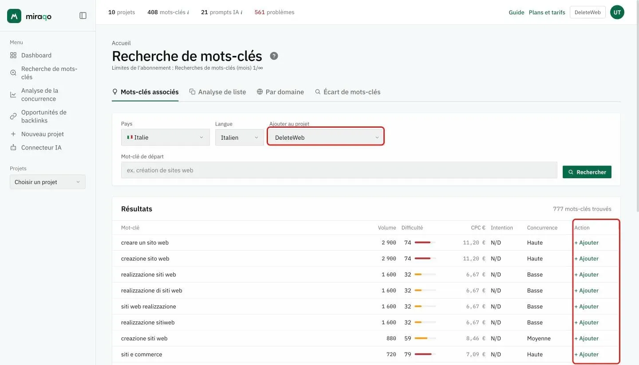The width and height of the screenshot is (639, 365).
Task: Click the plus icon beside Nouveau projet
Action: click(x=13, y=134)
